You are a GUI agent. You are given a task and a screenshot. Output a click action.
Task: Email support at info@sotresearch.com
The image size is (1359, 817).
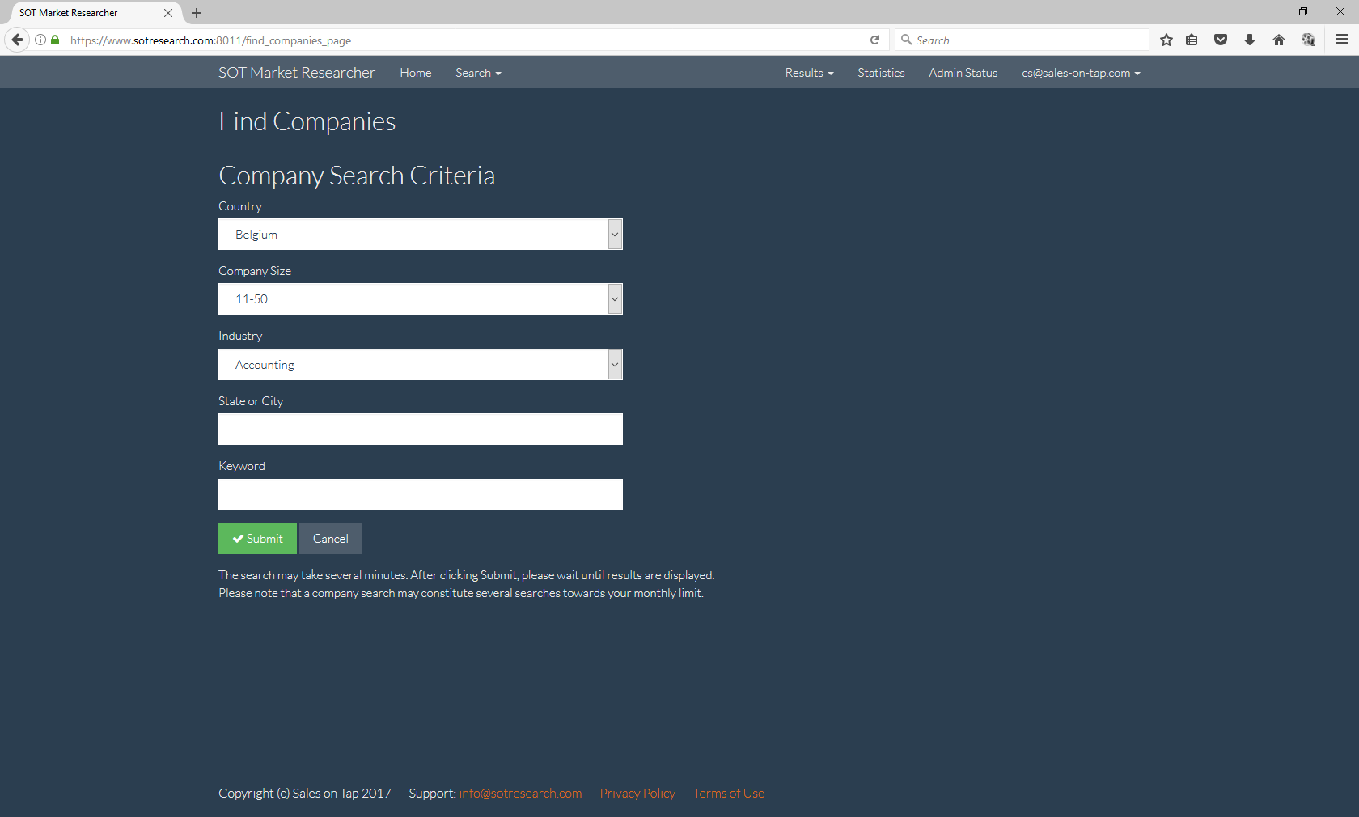coord(520,794)
